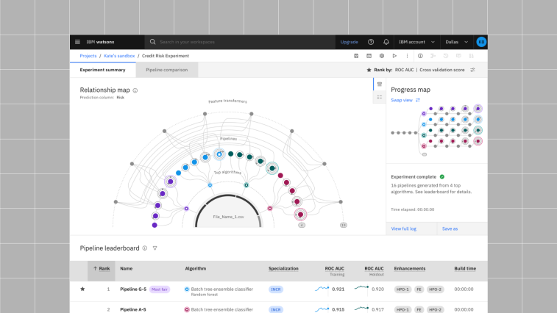Select the list layout view icon
The image size is (557, 313).
click(380, 97)
